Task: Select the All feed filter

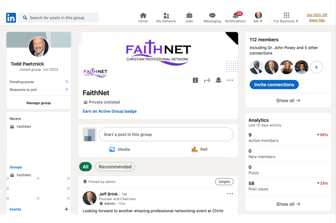Action: pyautogui.click(x=85, y=167)
